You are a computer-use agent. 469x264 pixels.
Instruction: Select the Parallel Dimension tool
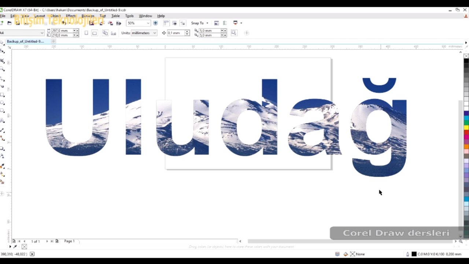[x=3, y=131]
